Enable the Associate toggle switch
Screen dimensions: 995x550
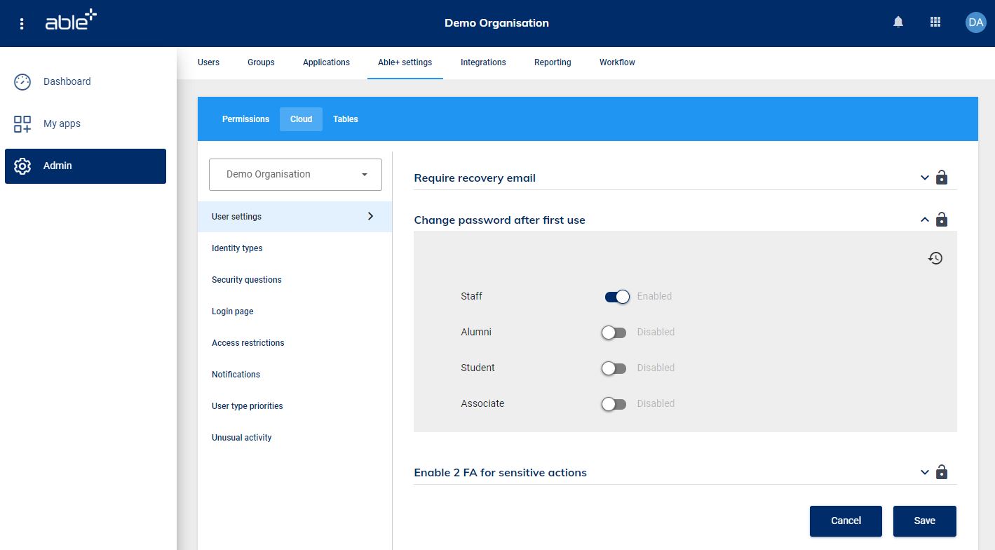tap(614, 404)
